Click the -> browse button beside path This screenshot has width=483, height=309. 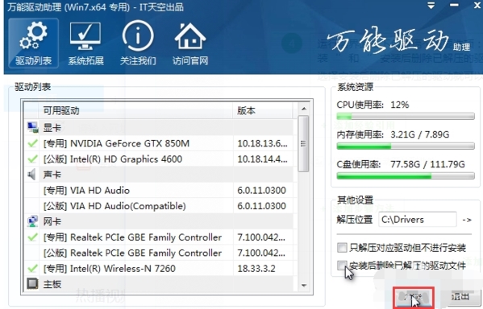[x=467, y=220]
